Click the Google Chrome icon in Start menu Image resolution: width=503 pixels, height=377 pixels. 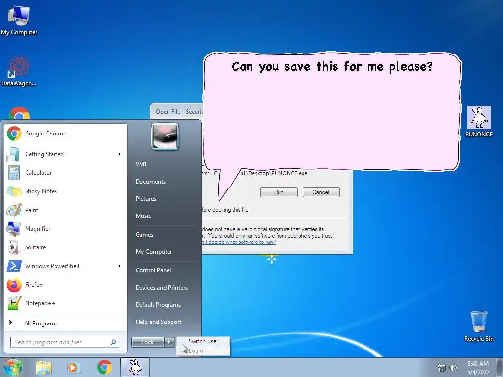(x=14, y=134)
